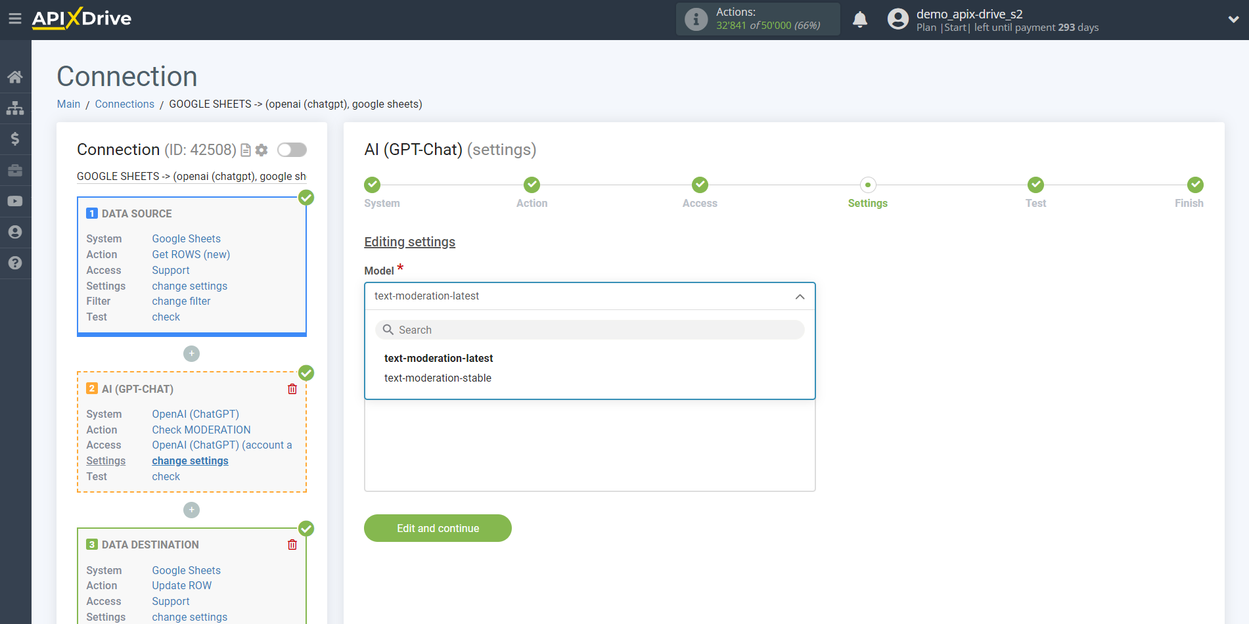Open the source Support access link

(x=170, y=270)
